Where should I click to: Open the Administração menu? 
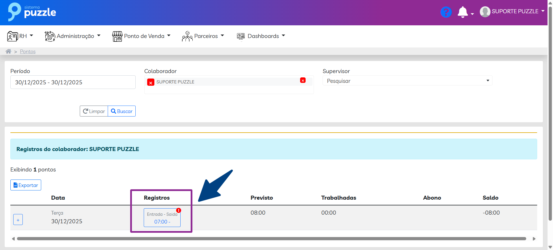tap(73, 36)
